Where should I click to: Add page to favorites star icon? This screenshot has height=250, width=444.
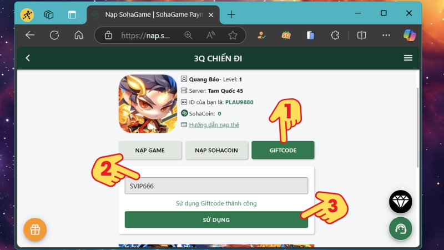coord(233,35)
